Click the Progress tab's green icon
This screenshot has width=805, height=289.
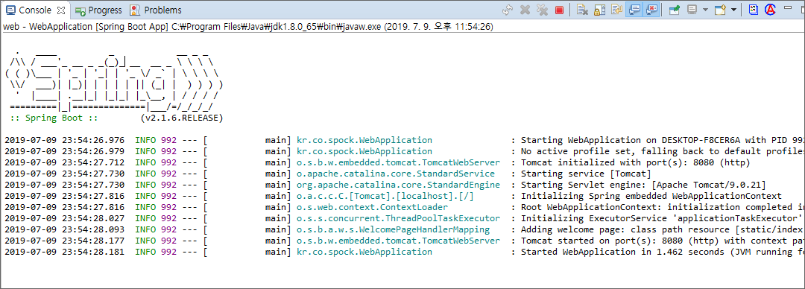coord(80,10)
